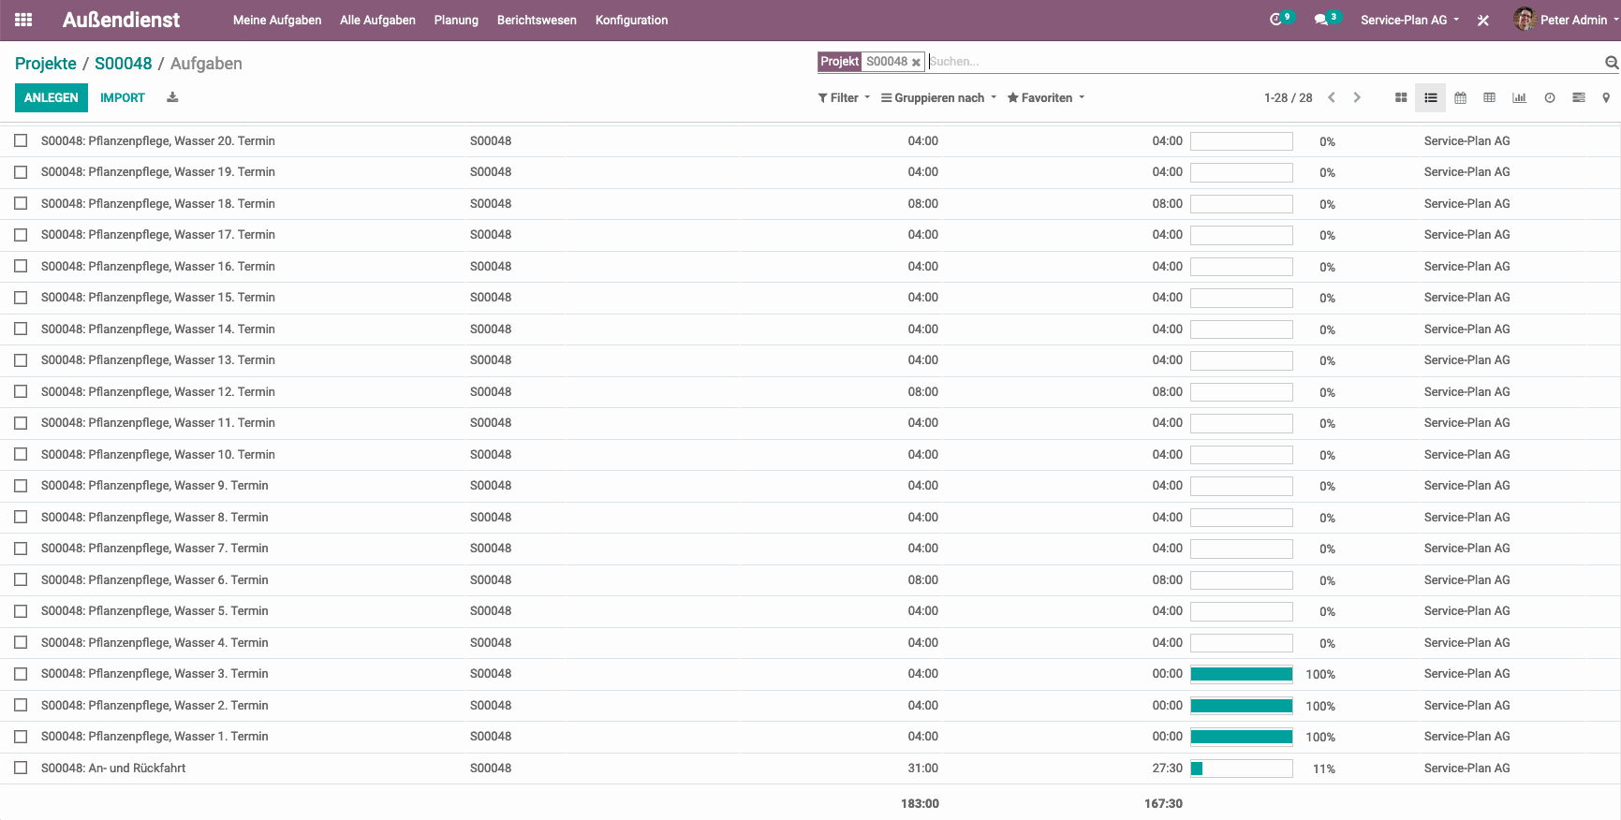Switch to Pivot table view
Viewport: 1621px width, 820px height.
tap(1490, 97)
